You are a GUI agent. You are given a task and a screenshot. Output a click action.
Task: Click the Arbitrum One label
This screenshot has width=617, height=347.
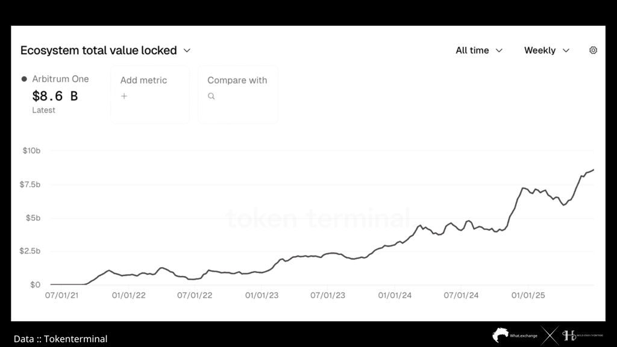coord(60,79)
